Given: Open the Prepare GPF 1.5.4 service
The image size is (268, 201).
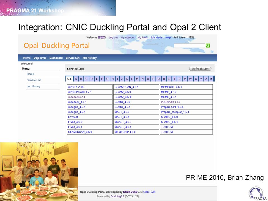Looking at the screenshot, I should pyautogui.click(x=172, y=107).
